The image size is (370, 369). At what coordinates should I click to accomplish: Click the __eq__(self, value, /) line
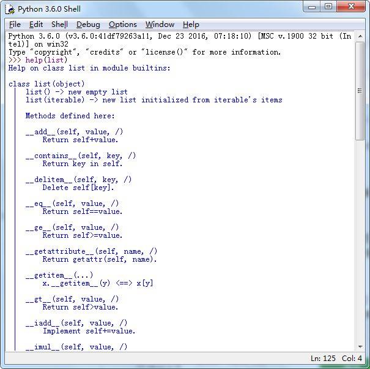point(72,204)
